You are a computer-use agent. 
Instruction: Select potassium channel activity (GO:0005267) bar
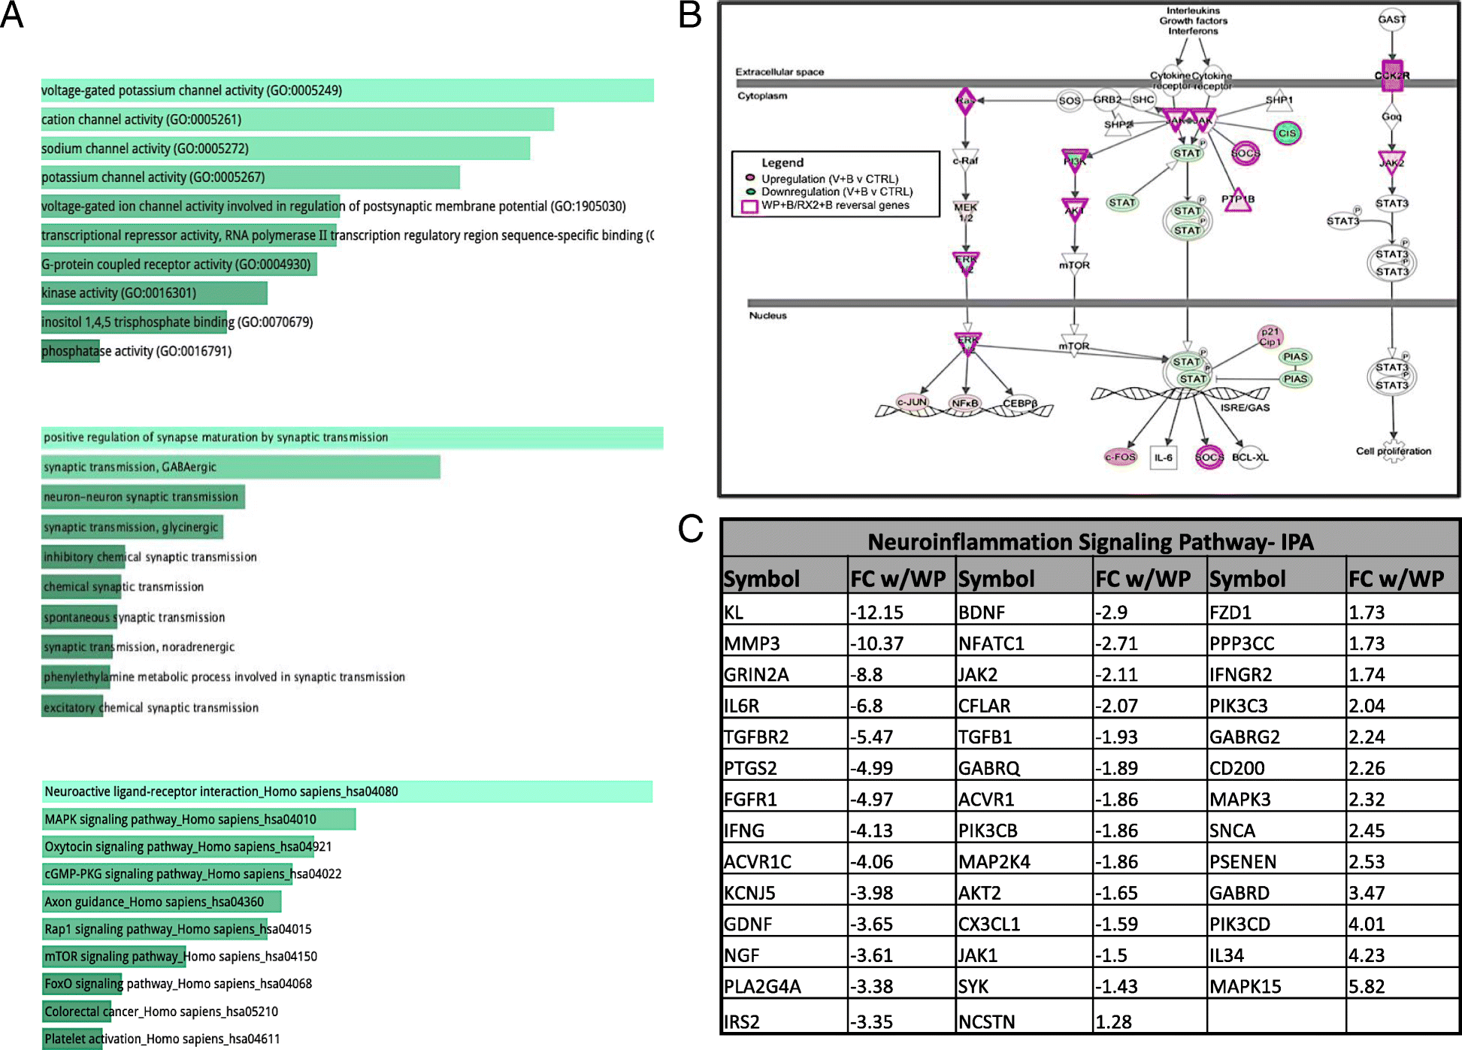(x=250, y=177)
